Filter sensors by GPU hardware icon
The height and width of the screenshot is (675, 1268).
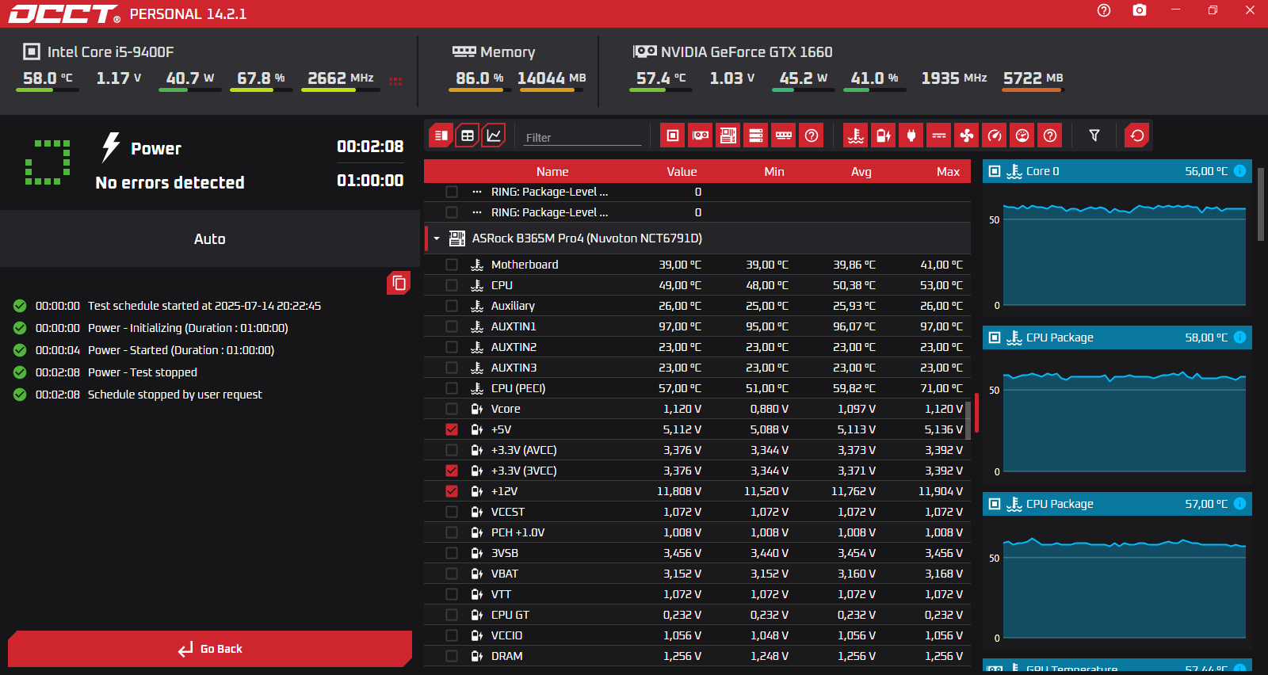click(x=701, y=135)
